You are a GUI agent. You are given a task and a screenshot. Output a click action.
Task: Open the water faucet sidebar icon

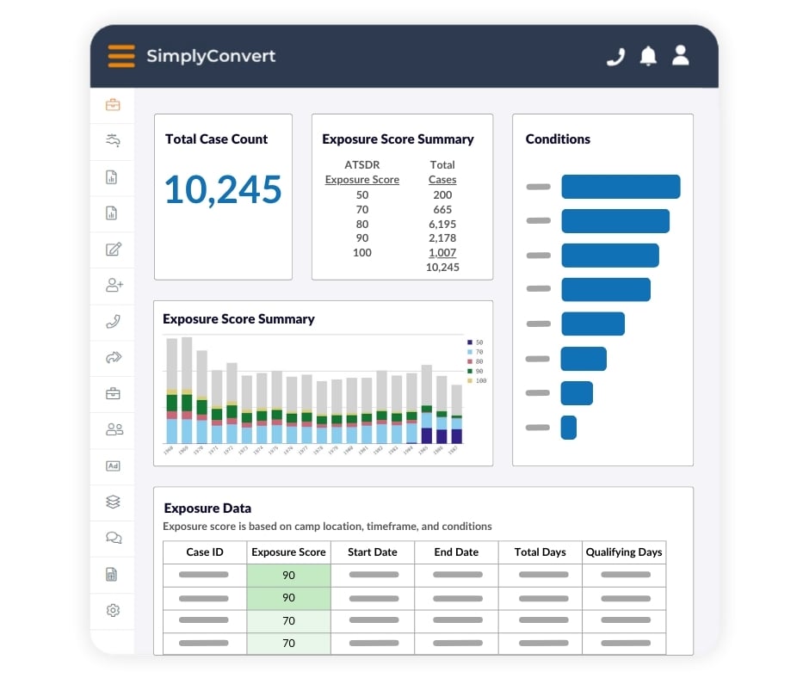click(113, 140)
